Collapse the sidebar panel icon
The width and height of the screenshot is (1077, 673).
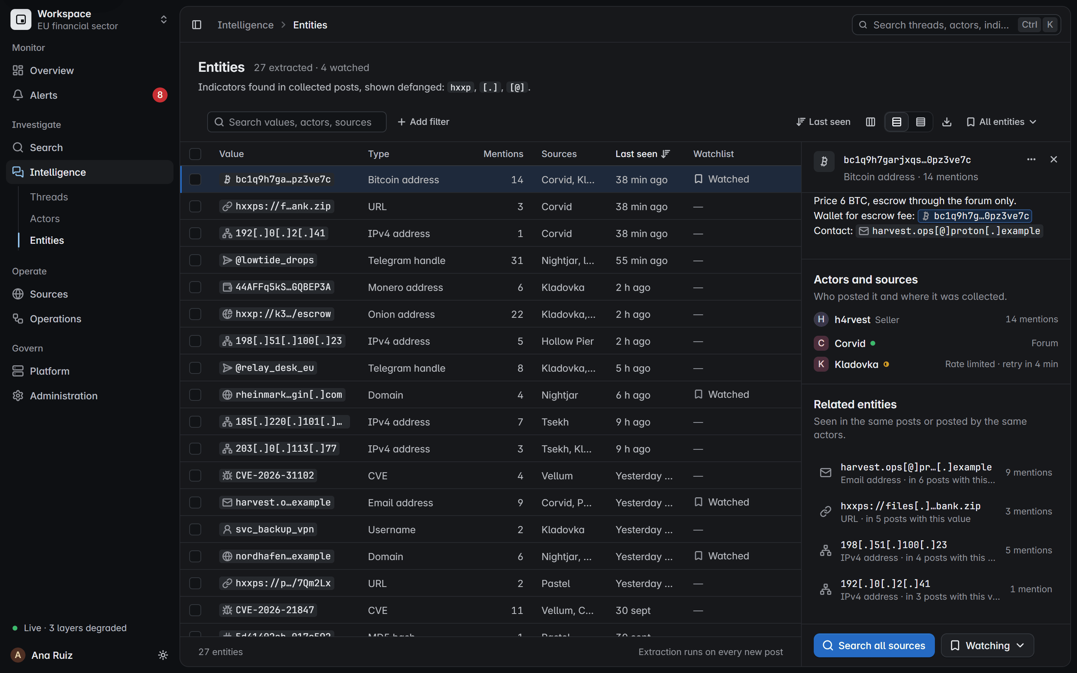[x=197, y=25]
